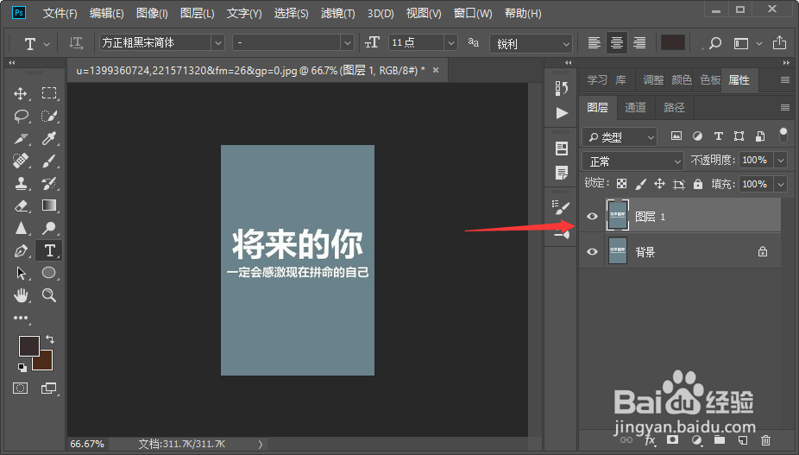Open the Layers panel menu
Viewport: 799px width, 455px height.
point(784,107)
